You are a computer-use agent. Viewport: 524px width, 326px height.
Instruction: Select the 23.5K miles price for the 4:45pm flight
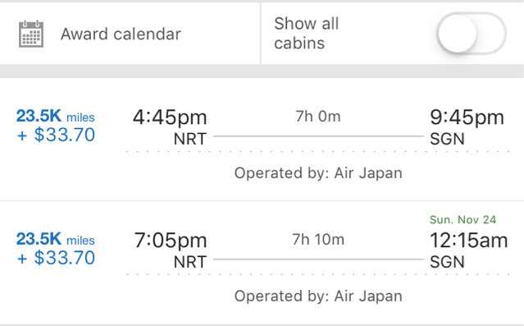point(56,116)
